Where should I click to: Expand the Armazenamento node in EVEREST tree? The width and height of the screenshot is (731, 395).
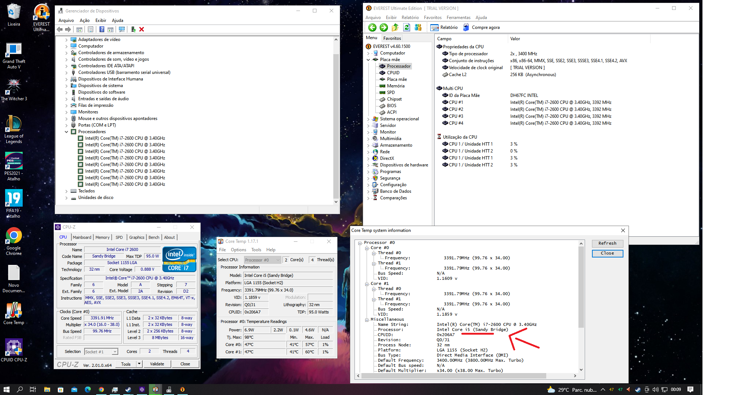click(x=368, y=145)
